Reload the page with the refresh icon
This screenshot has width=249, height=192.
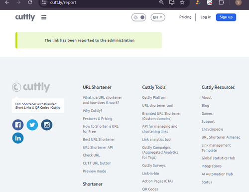(x=30, y=2)
